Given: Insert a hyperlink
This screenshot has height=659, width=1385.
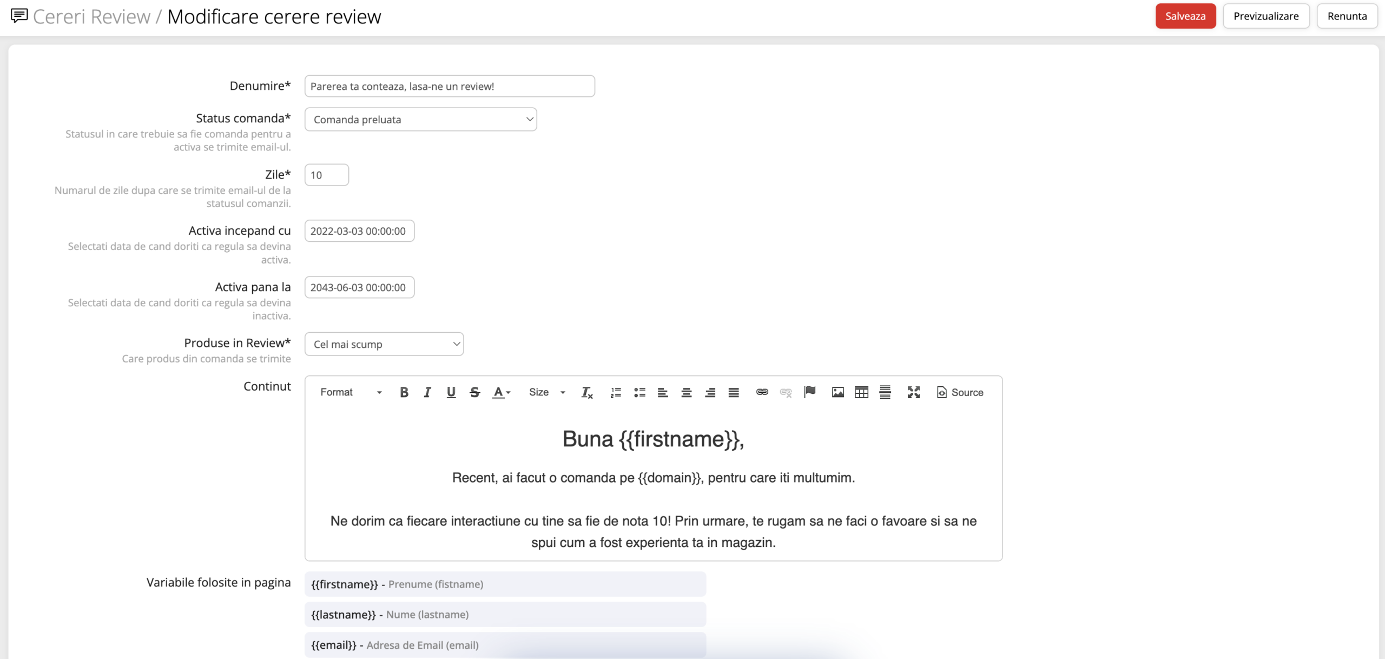Looking at the screenshot, I should pyautogui.click(x=762, y=392).
